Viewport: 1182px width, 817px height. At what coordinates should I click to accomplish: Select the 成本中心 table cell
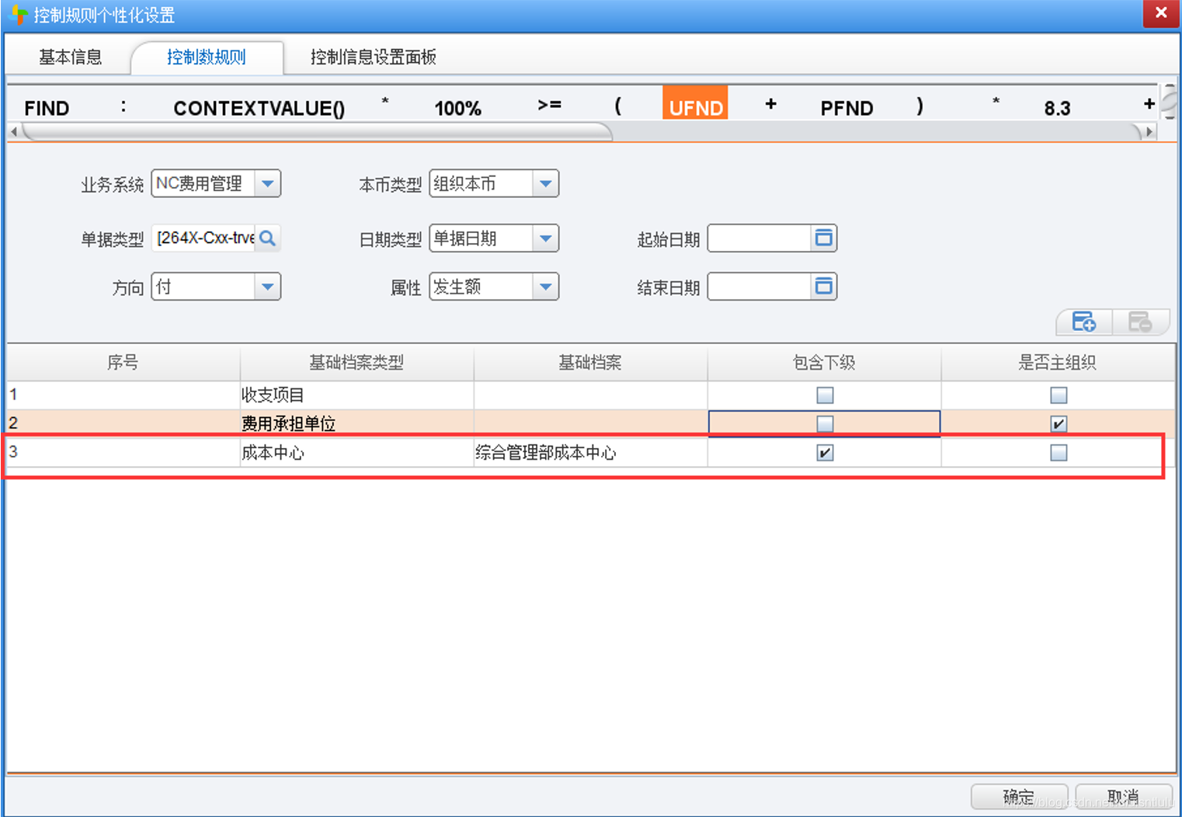[x=356, y=453]
